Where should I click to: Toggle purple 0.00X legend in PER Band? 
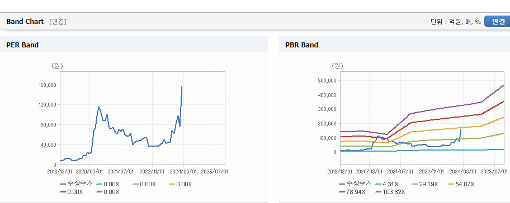coord(108,192)
